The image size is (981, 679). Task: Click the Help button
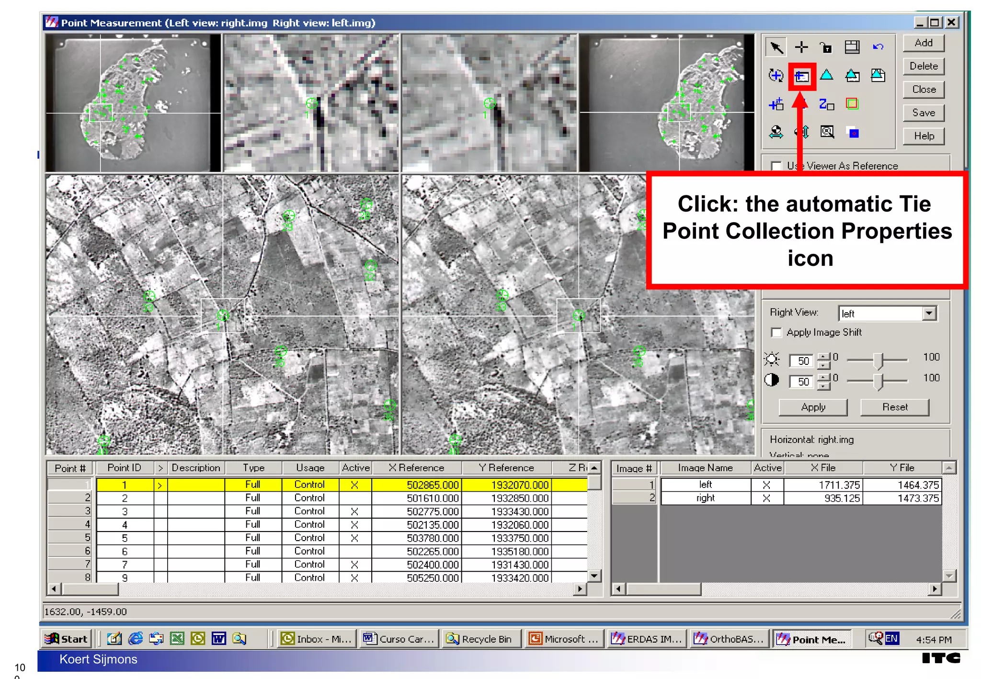click(923, 136)
